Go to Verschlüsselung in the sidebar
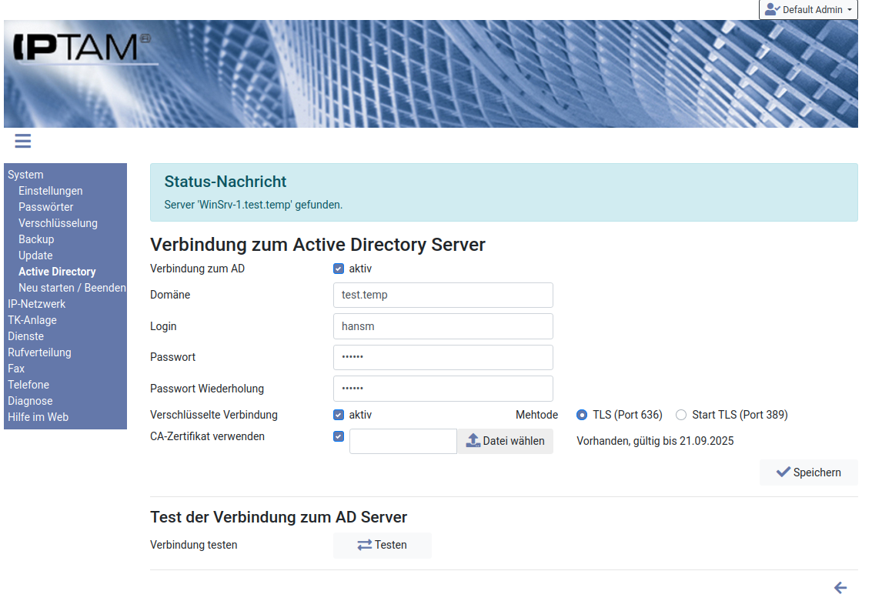 58,223
